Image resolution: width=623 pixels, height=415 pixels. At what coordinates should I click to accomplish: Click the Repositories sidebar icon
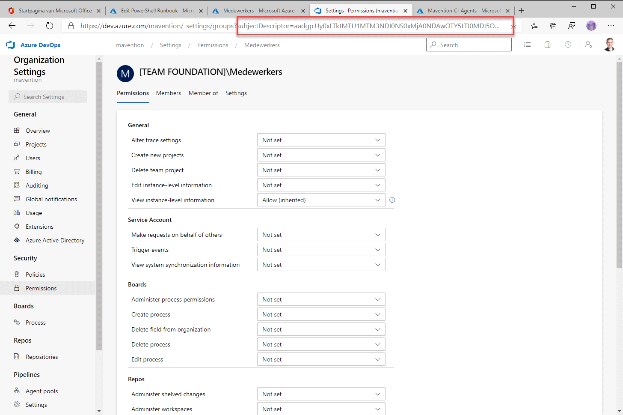(17, 356)
